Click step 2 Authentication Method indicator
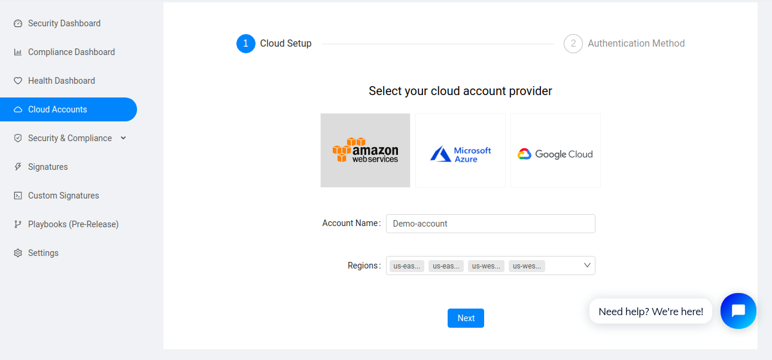Image resolution: width=772 pixels, height=360 pixels. pos(624,44)
